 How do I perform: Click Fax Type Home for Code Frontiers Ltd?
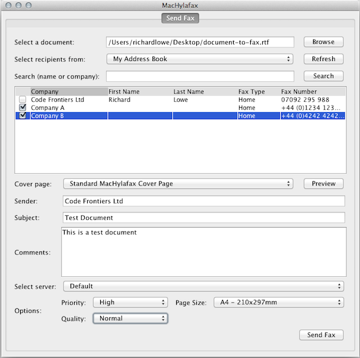(247, 100)
